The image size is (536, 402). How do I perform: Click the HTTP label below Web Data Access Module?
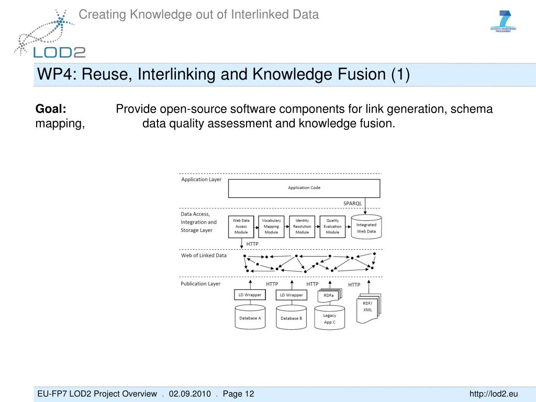pyautogui.click(x=252, y=244)
